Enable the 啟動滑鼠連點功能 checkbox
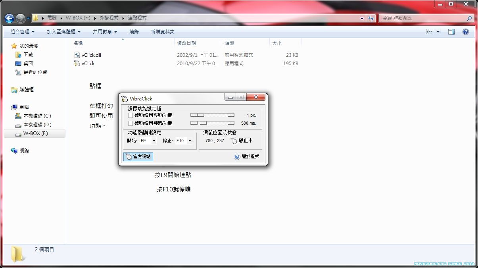 131,123
